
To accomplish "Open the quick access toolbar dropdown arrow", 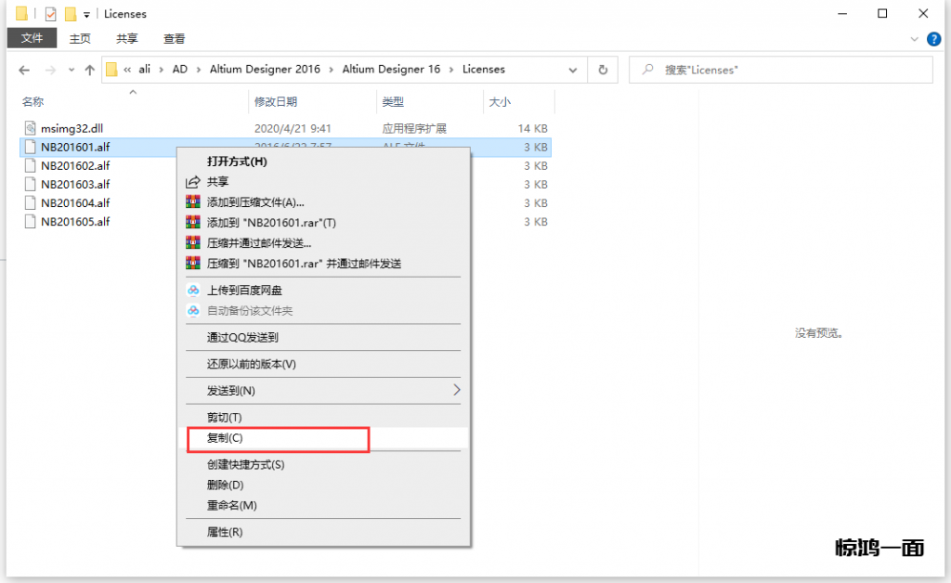I will point(86,14).
